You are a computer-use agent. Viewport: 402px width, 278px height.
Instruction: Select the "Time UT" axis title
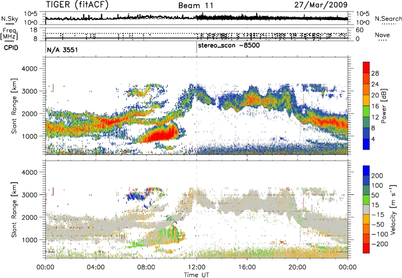tap(196, 275)
